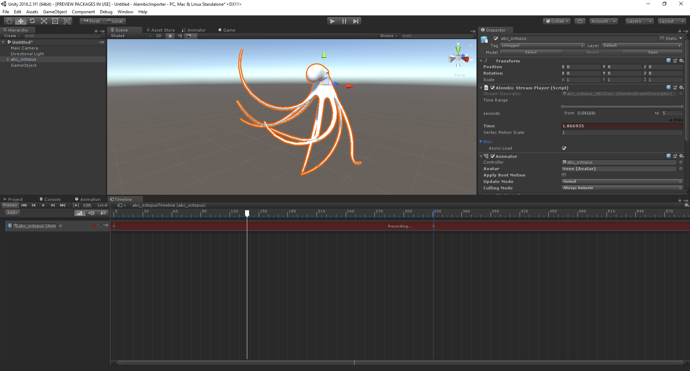Open the Layers dropdown
The width and height of the screenshot is (690, 371).
[x=639, y=21]
